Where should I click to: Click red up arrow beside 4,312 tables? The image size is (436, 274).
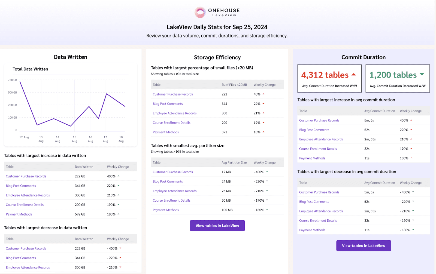[354, 74]
